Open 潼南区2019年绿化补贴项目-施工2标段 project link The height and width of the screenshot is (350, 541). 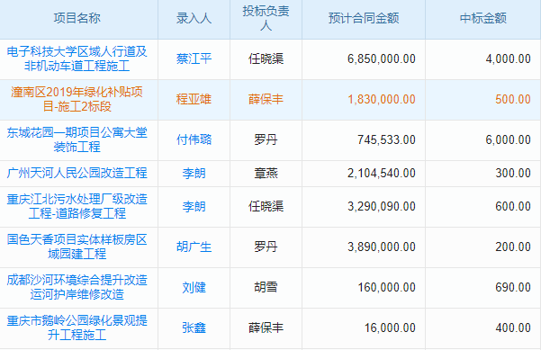pos(77,99)
